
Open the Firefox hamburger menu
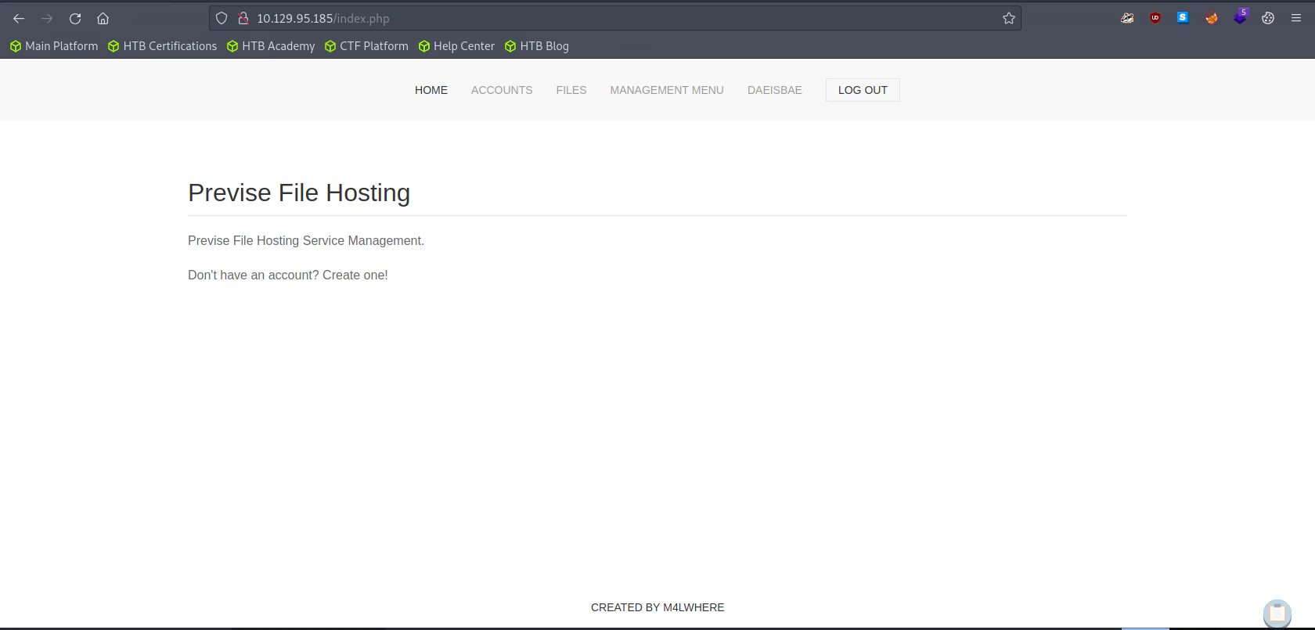tap(1296, 18)
